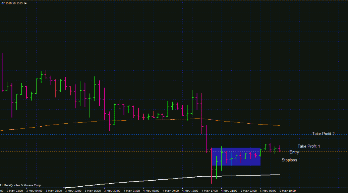This screenshot has height=193, width=348.
Task: Click the 4 May 13:00 time label
Action: 190,191
